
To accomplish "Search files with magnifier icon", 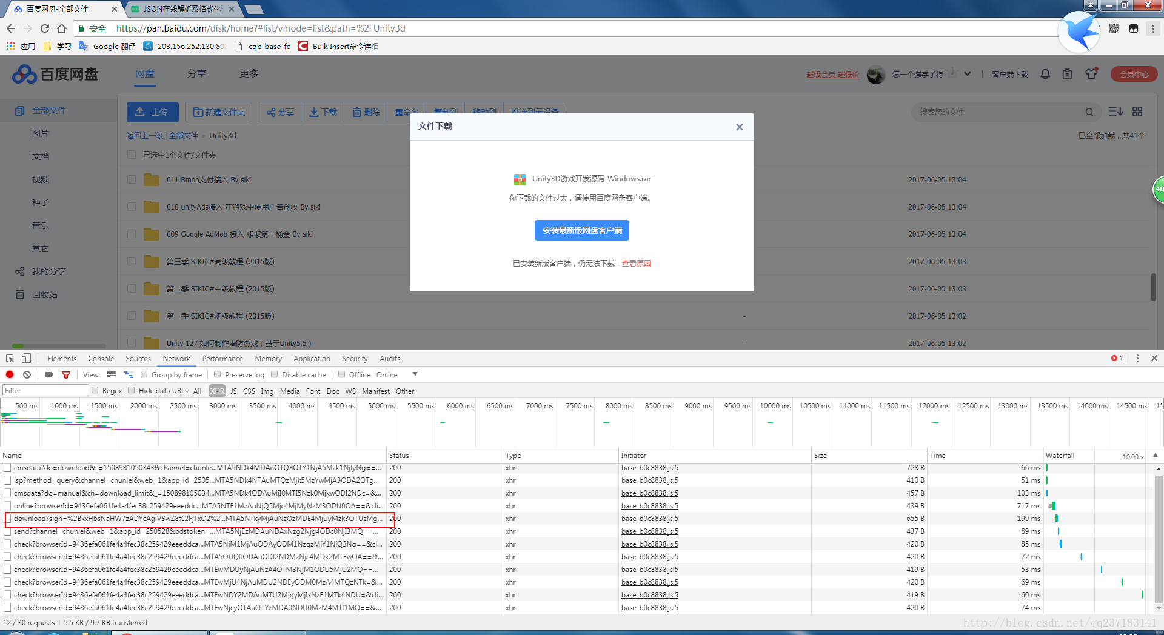I will click(1089, 111).
